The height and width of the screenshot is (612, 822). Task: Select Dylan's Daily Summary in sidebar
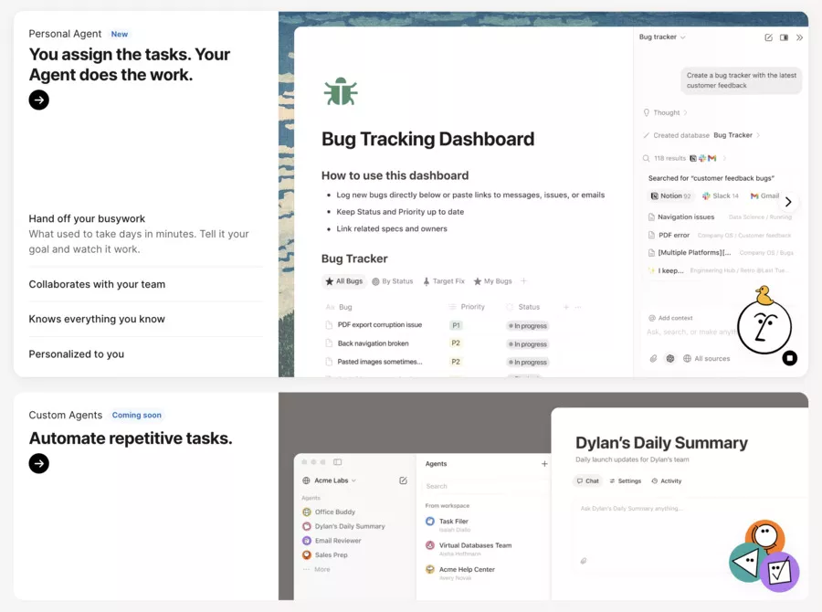pos(344,526)
